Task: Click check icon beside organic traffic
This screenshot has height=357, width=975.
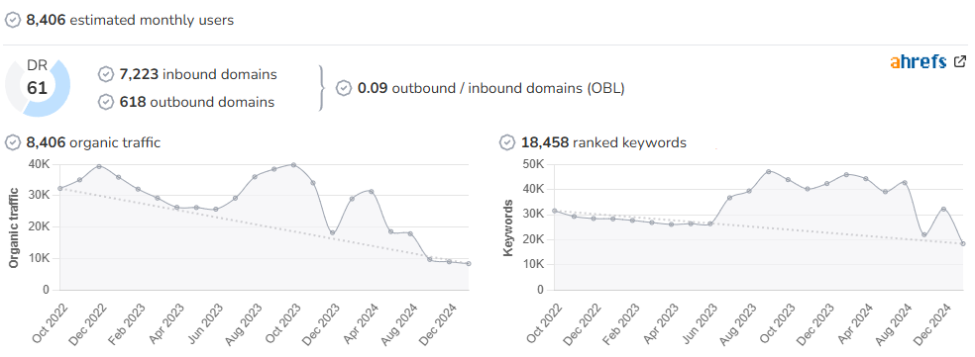Action: pos(13,142)
